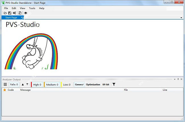185x122 pixels.
Task: Minimize the PVS-Studio window
Action: tap(166, 2)
